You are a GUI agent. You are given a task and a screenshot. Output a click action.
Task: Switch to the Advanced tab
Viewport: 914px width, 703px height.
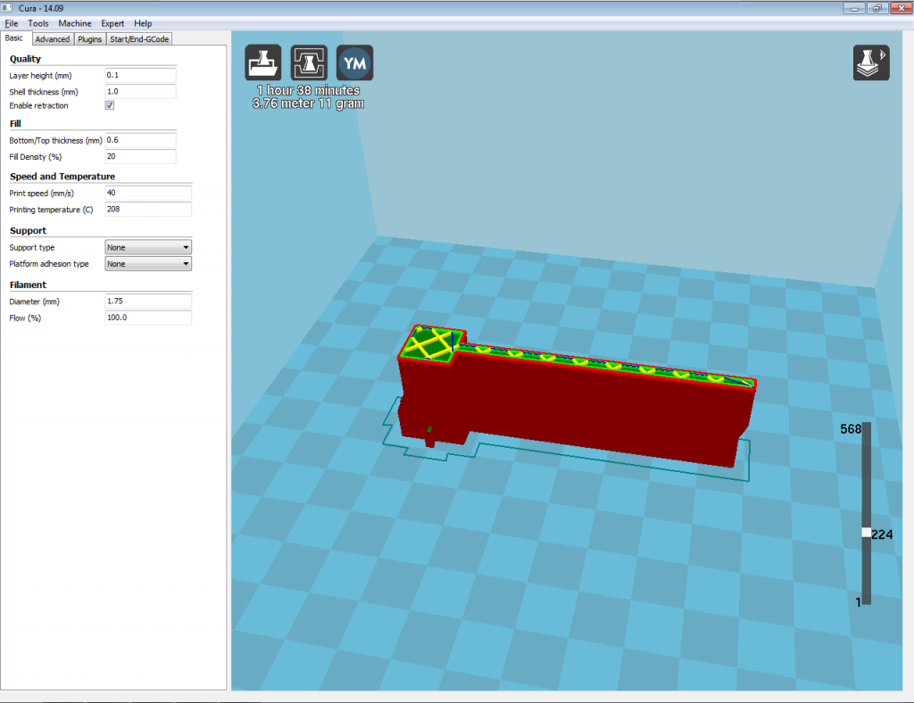pos(52,38)
